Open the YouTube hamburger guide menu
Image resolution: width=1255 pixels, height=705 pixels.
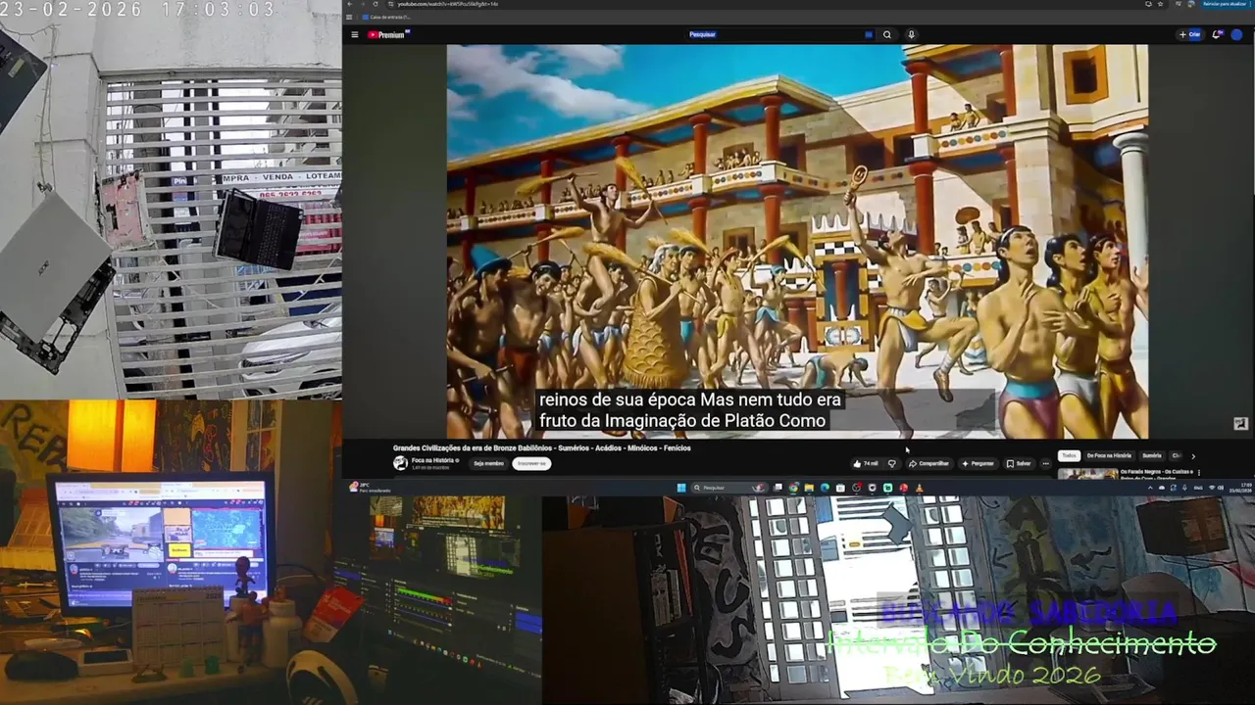(x=354, y=34)
